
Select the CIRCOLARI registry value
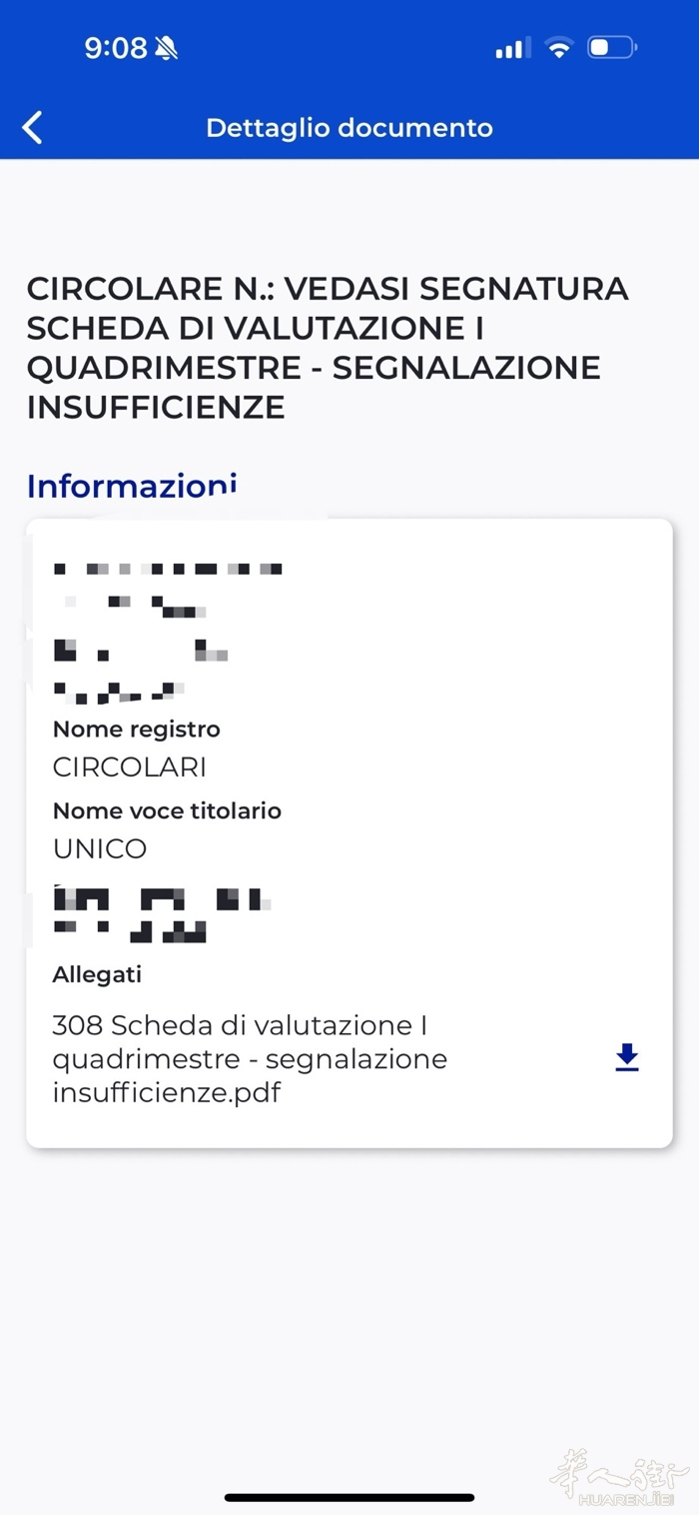pos(130,767)
